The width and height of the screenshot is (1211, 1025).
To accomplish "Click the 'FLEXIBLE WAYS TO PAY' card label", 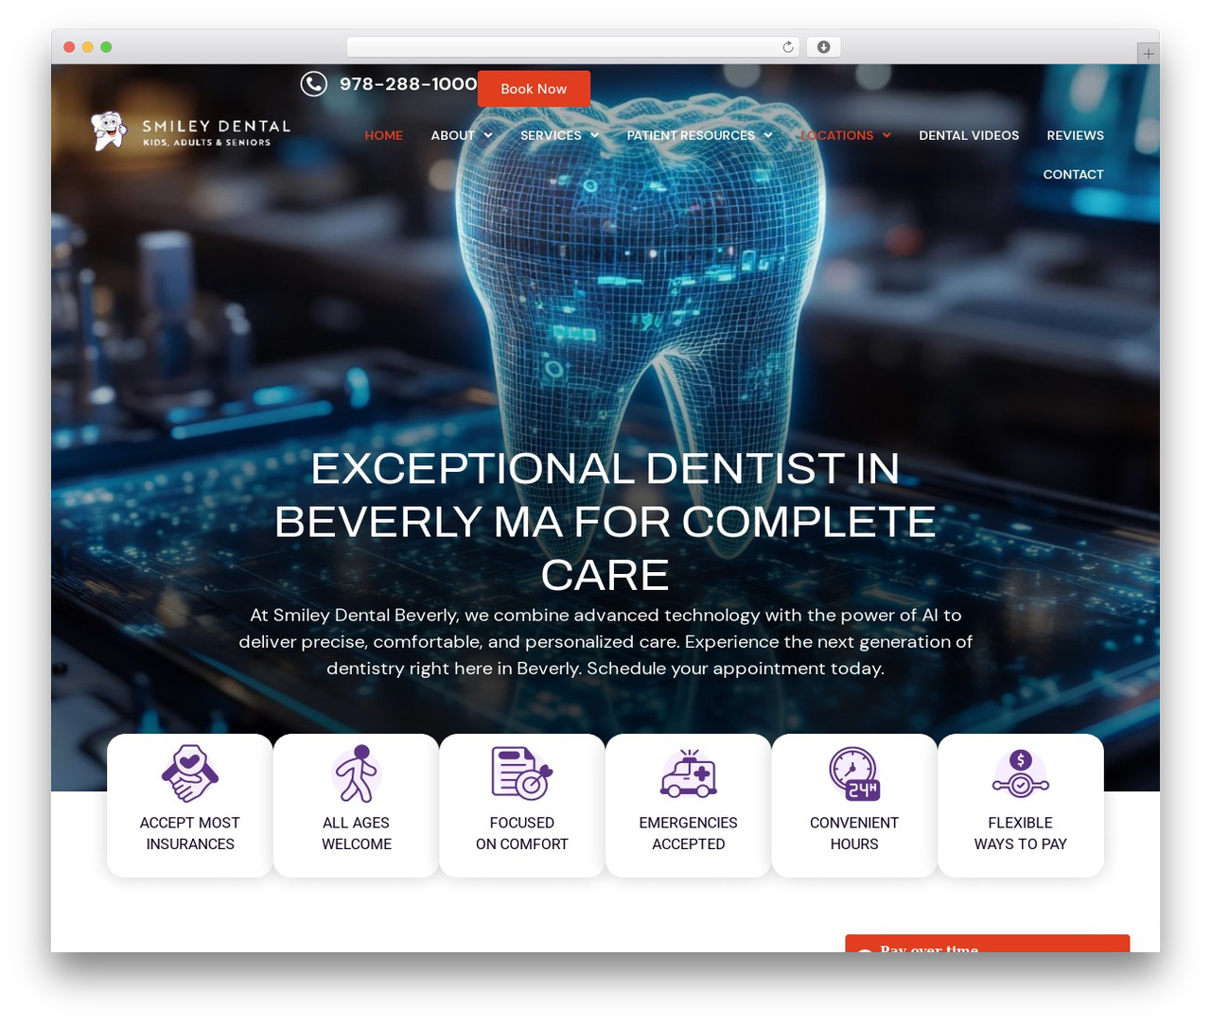I will [1021, 833].
